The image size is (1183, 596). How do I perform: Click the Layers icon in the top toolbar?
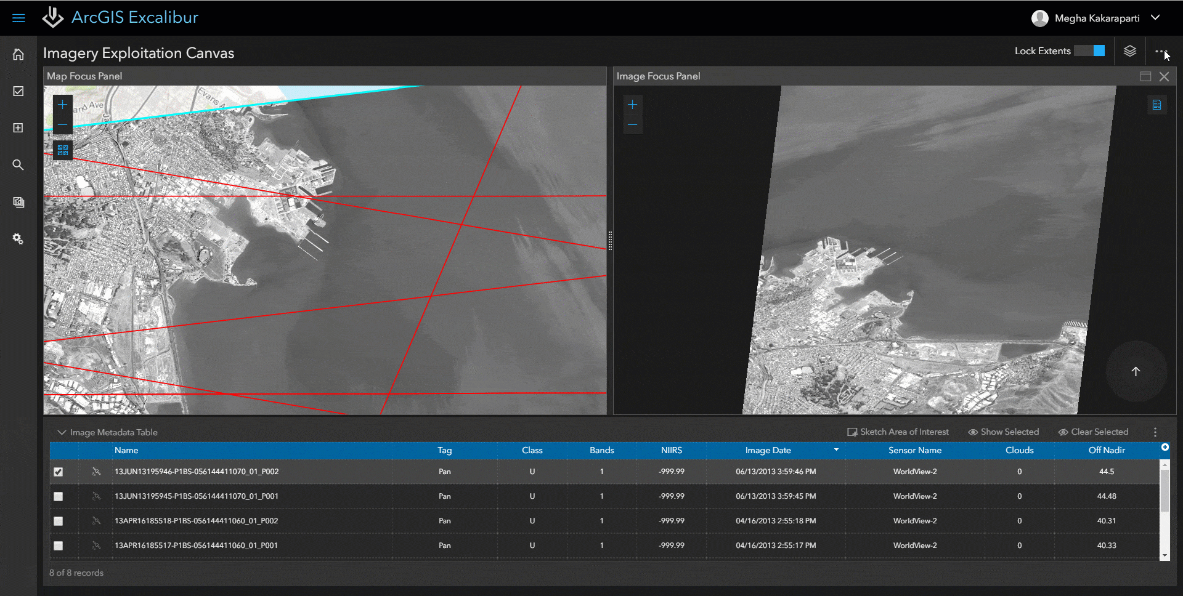(x=1131, y=50)
